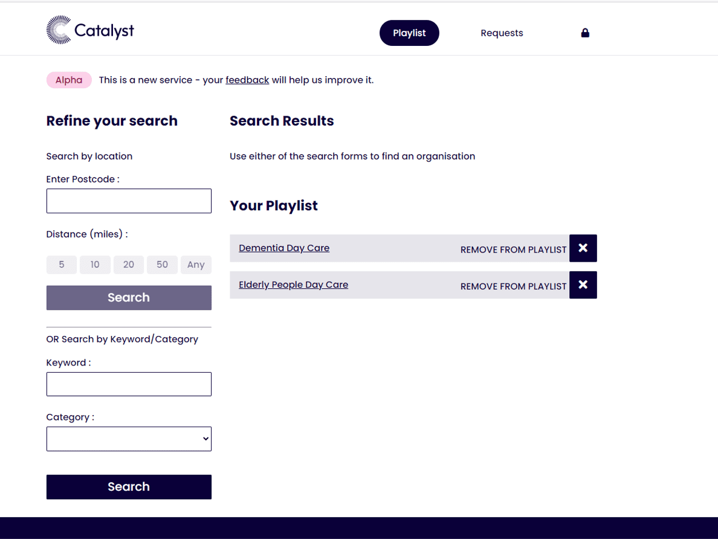Viewport: 718px width, 539px height.
Task: Open the Category dropdown
Action: click(129, 439)
